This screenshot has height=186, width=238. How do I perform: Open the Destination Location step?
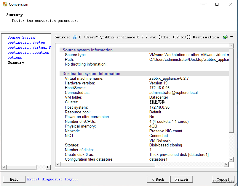pos(28,53)
